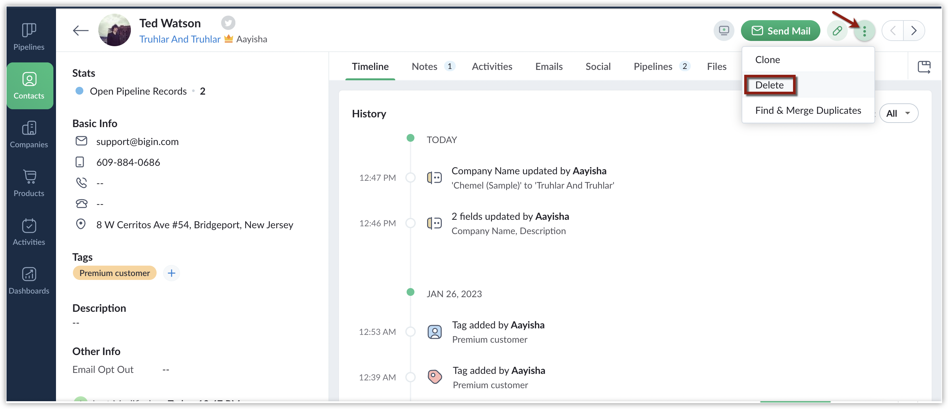Open Pipelines in the sidebar
948x409 pixels.
29,37
